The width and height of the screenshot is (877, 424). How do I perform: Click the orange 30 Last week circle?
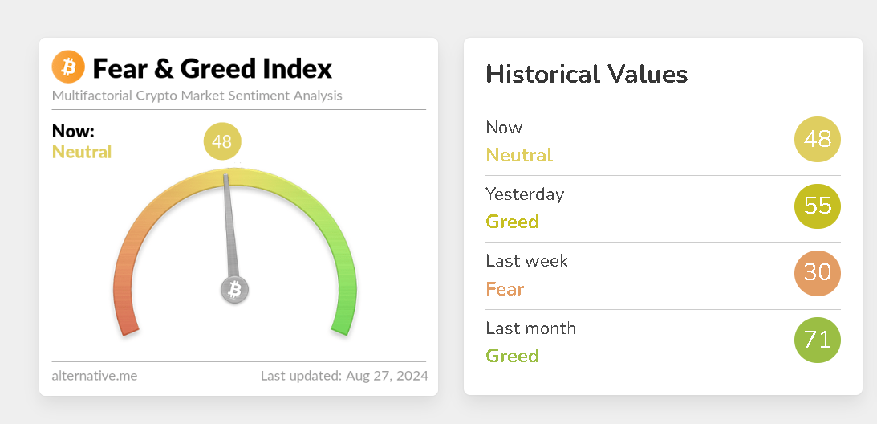point(817,273)
